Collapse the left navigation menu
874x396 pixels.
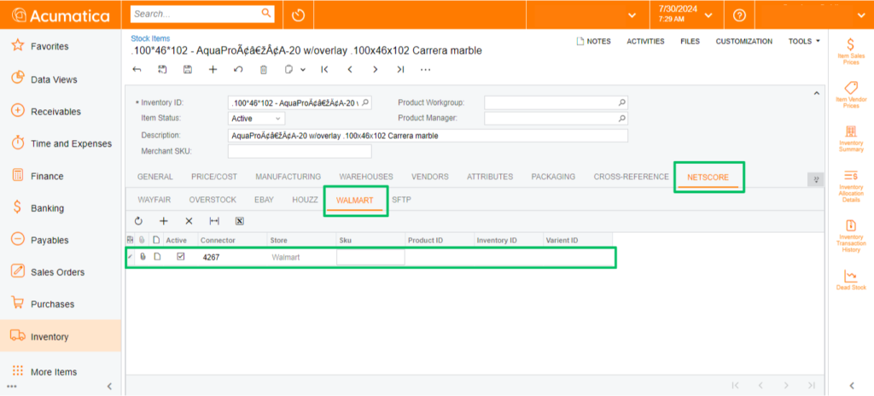108,387
